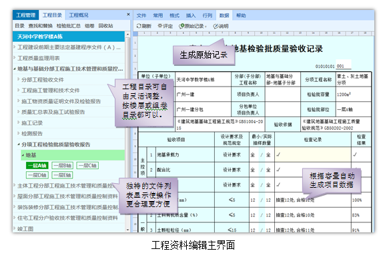This screenshot has height=257, width=389.
Task: Click the 检查记录 cell for 地基承载力 row
Action: point(313,154)
